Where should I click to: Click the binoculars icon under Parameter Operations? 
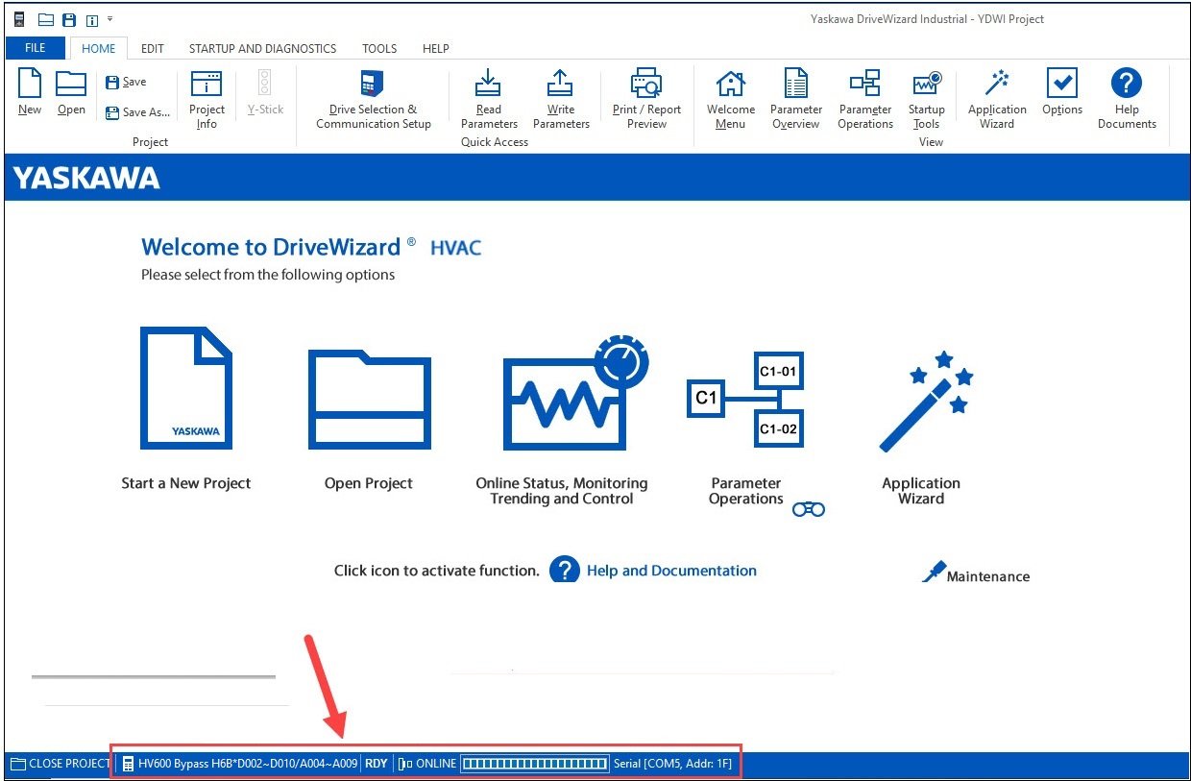point(808,510)
